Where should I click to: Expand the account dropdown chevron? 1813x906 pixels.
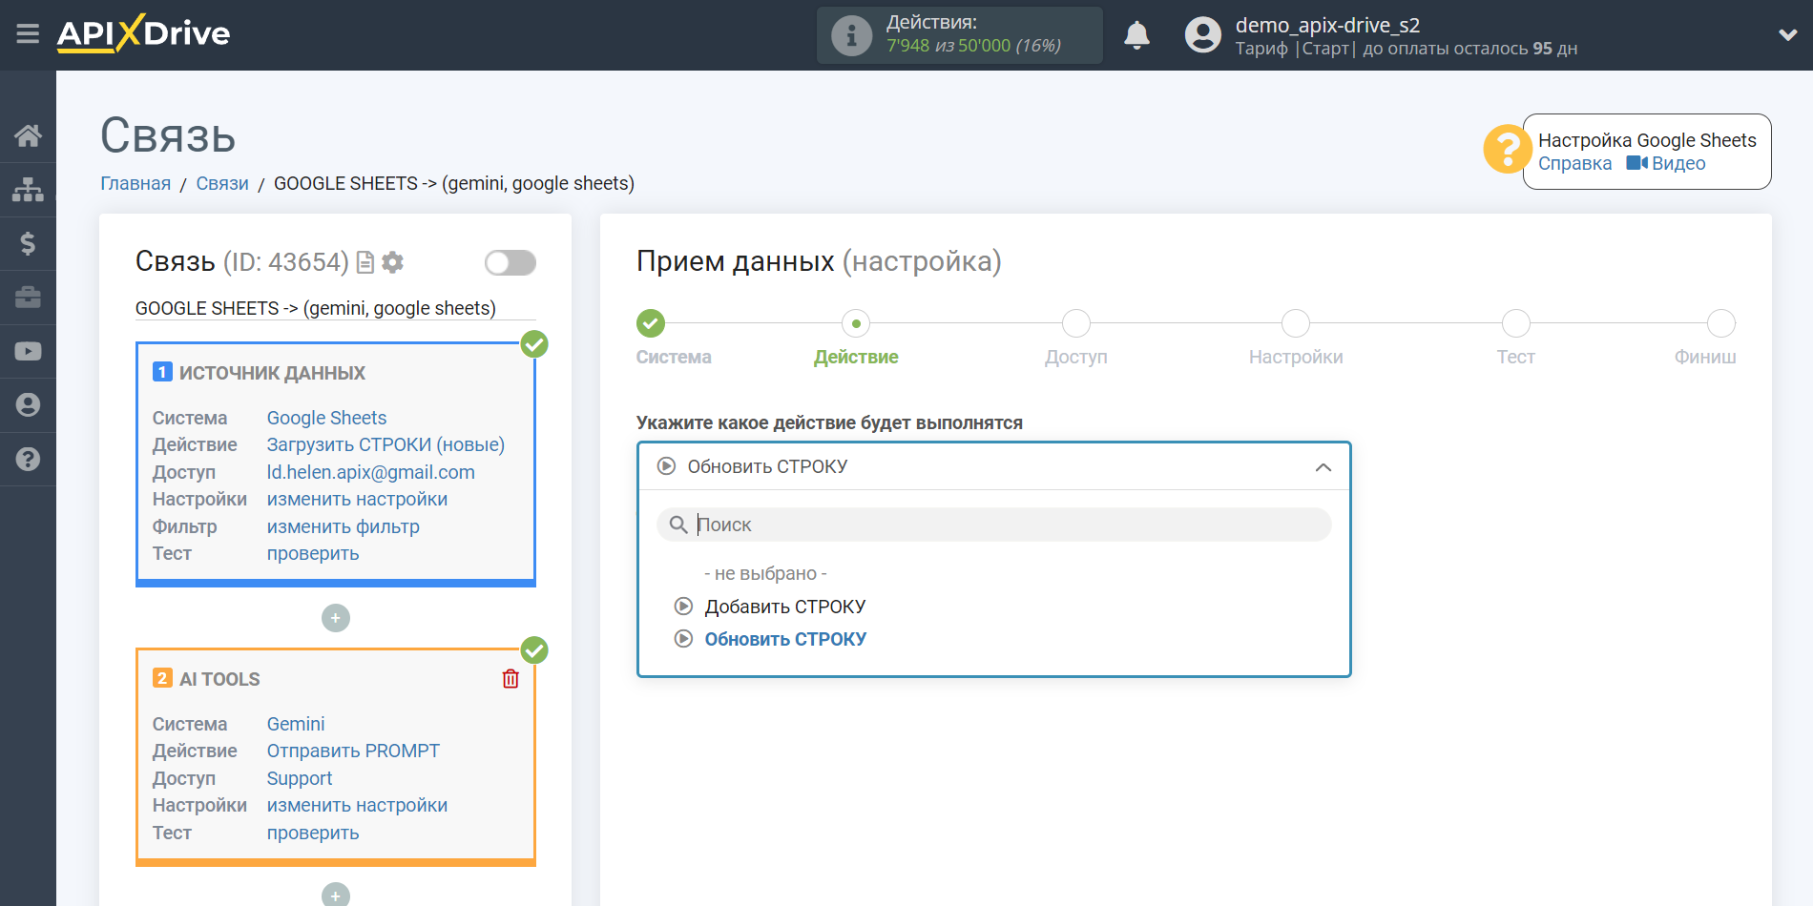(1787, 35)
